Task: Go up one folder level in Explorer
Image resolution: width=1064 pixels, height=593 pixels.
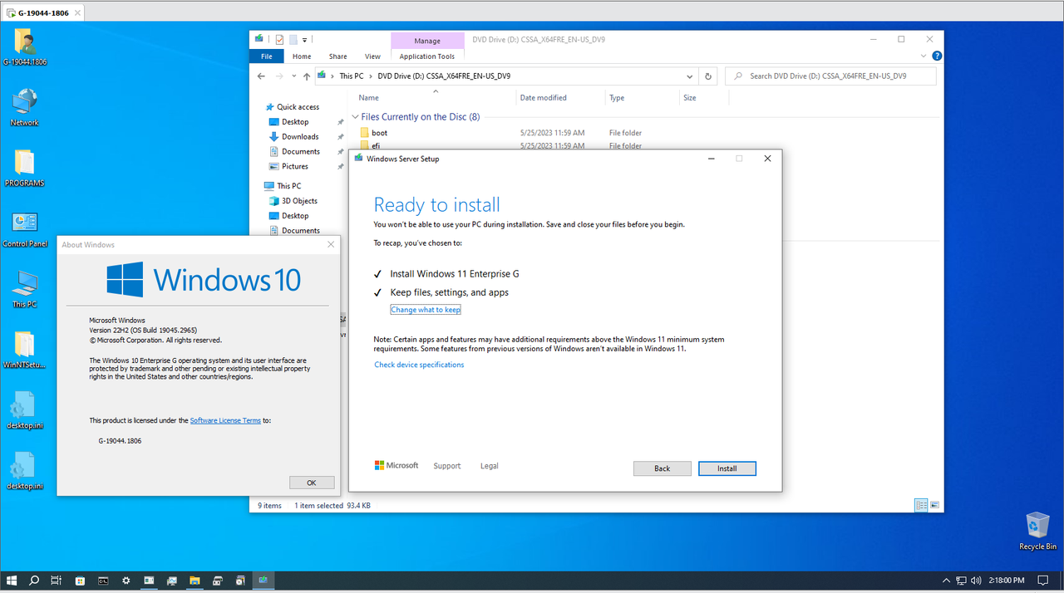Action: pyautogui.click(x=307, y=76)
